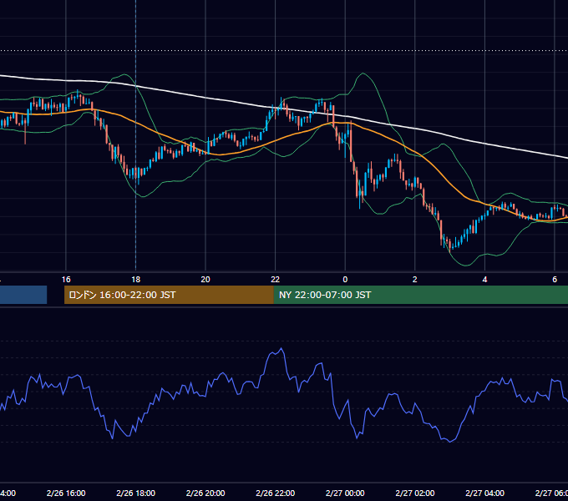Click the 2/26 22:00 date label
This screenshot has height=501, width=568.
[x=276, y=493]
